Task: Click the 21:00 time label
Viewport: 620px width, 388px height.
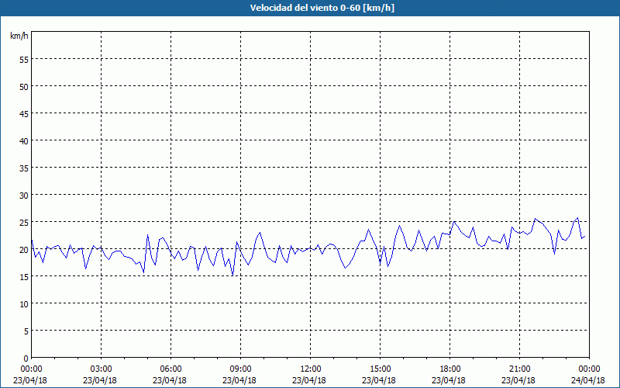Action: tap(519, 369)
